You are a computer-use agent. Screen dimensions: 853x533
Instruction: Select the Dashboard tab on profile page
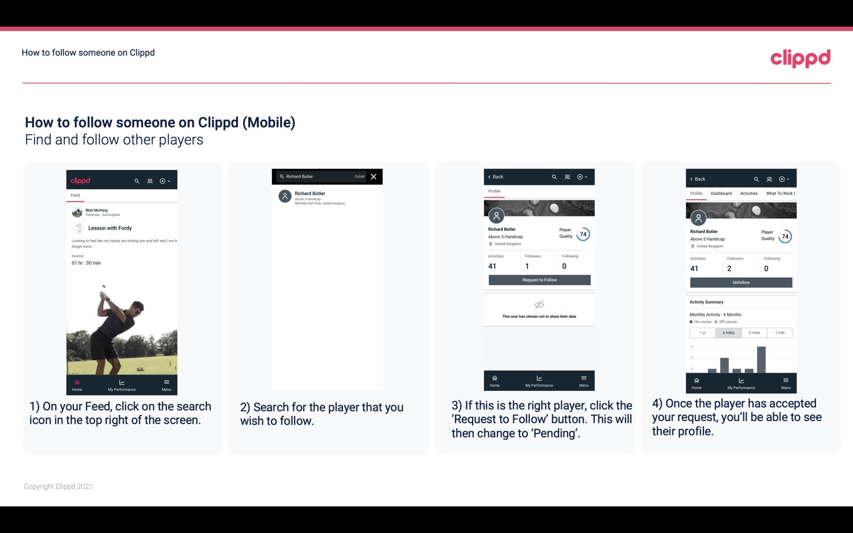coord(722,193)
